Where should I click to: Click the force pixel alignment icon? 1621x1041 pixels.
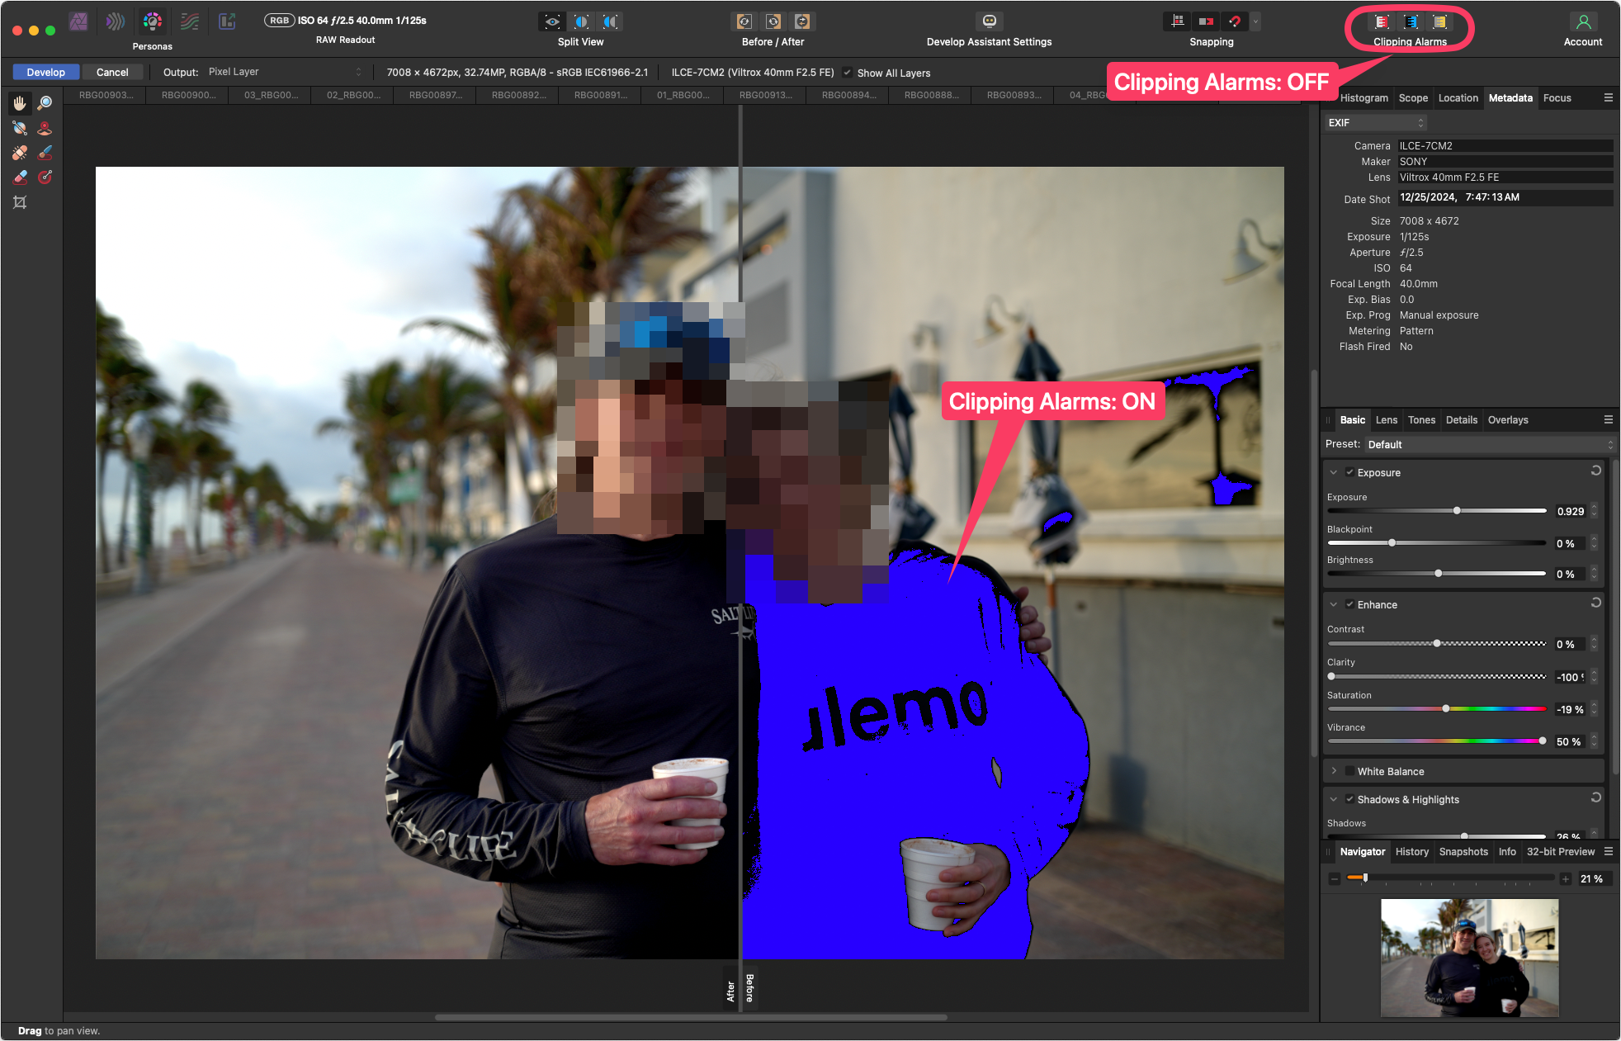pyautogui.click(x=1206, y=21)
